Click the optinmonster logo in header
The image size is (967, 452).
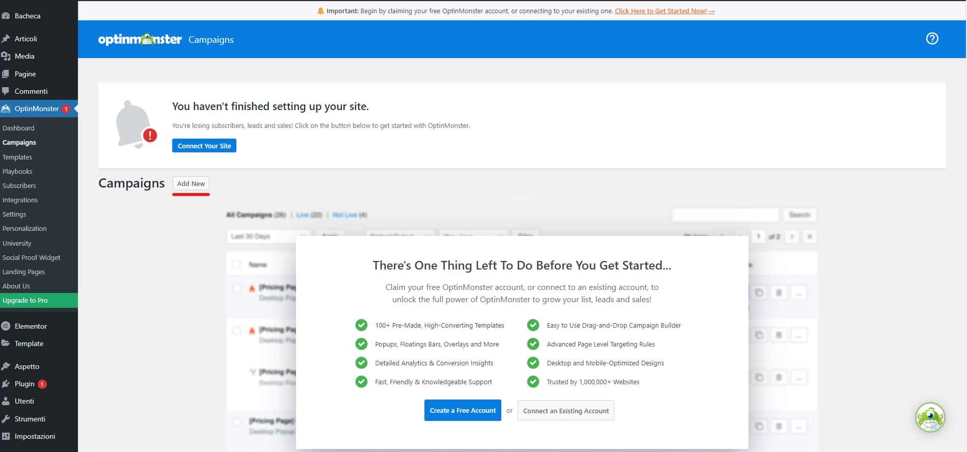pos(140,39)
